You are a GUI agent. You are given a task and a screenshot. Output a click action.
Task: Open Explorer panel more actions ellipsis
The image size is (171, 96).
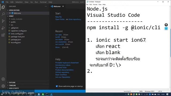[46, 6]
